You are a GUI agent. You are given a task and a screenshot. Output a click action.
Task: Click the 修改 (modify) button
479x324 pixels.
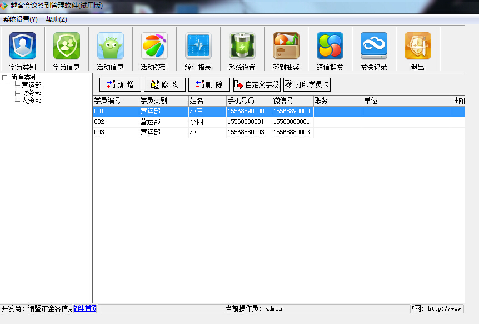click(x=164, y=84)
